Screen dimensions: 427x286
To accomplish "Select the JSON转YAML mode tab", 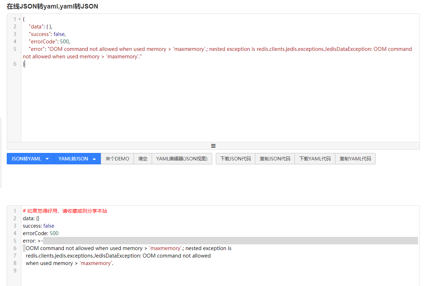I will tap(27, 159).
